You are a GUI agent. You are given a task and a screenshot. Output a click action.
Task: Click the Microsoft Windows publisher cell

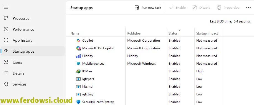pyautogui.click(x=141, y=64)
